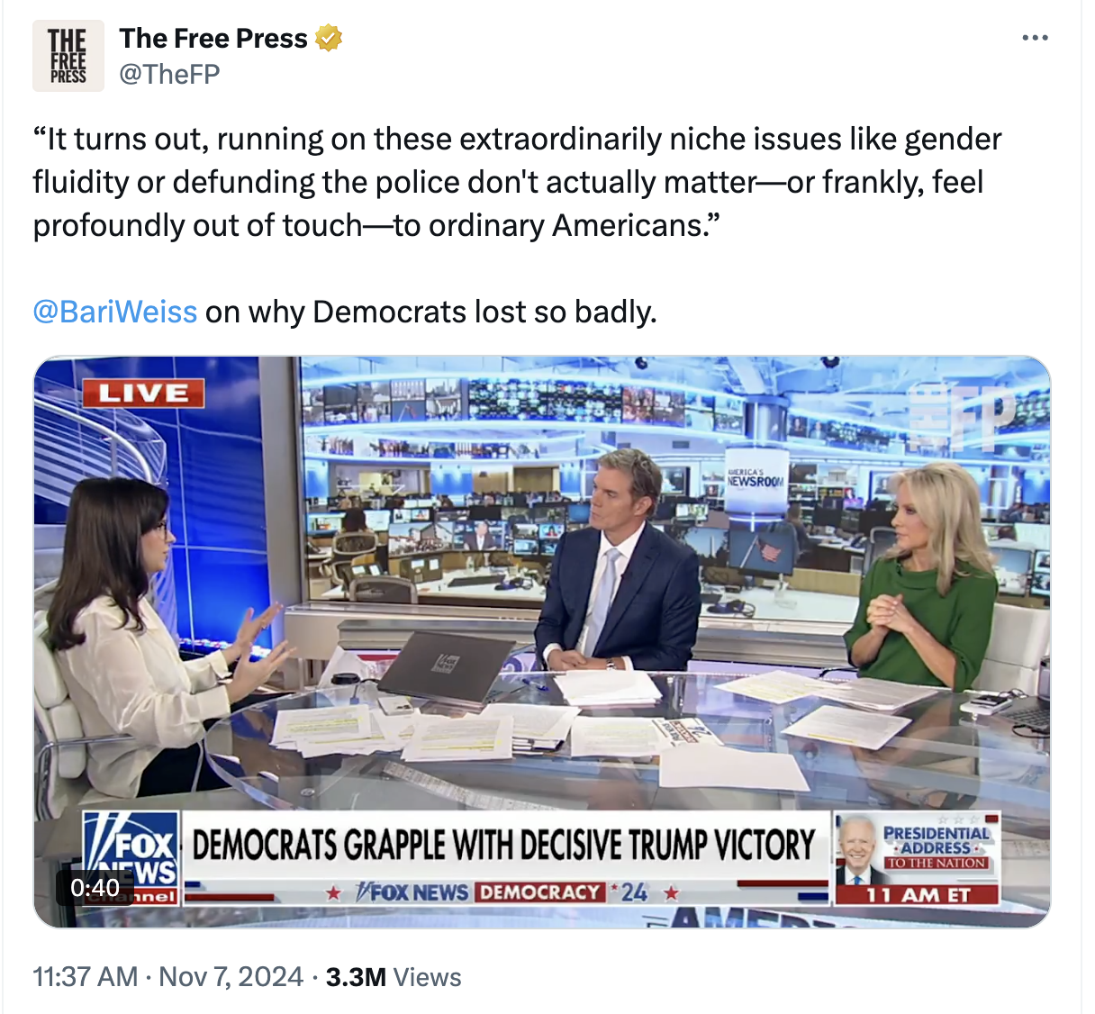This screenshot has width=1095, height=1014.
Task: Click the Presidential Address 11 AM ET box
Action: coord(918,858)
